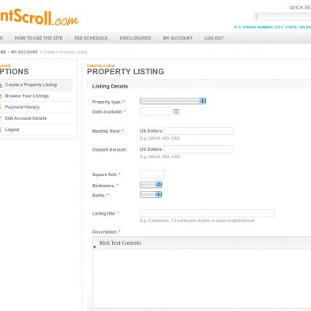Open the Baths dropdown
Screen dimensions: 311x311
[151, 194]
